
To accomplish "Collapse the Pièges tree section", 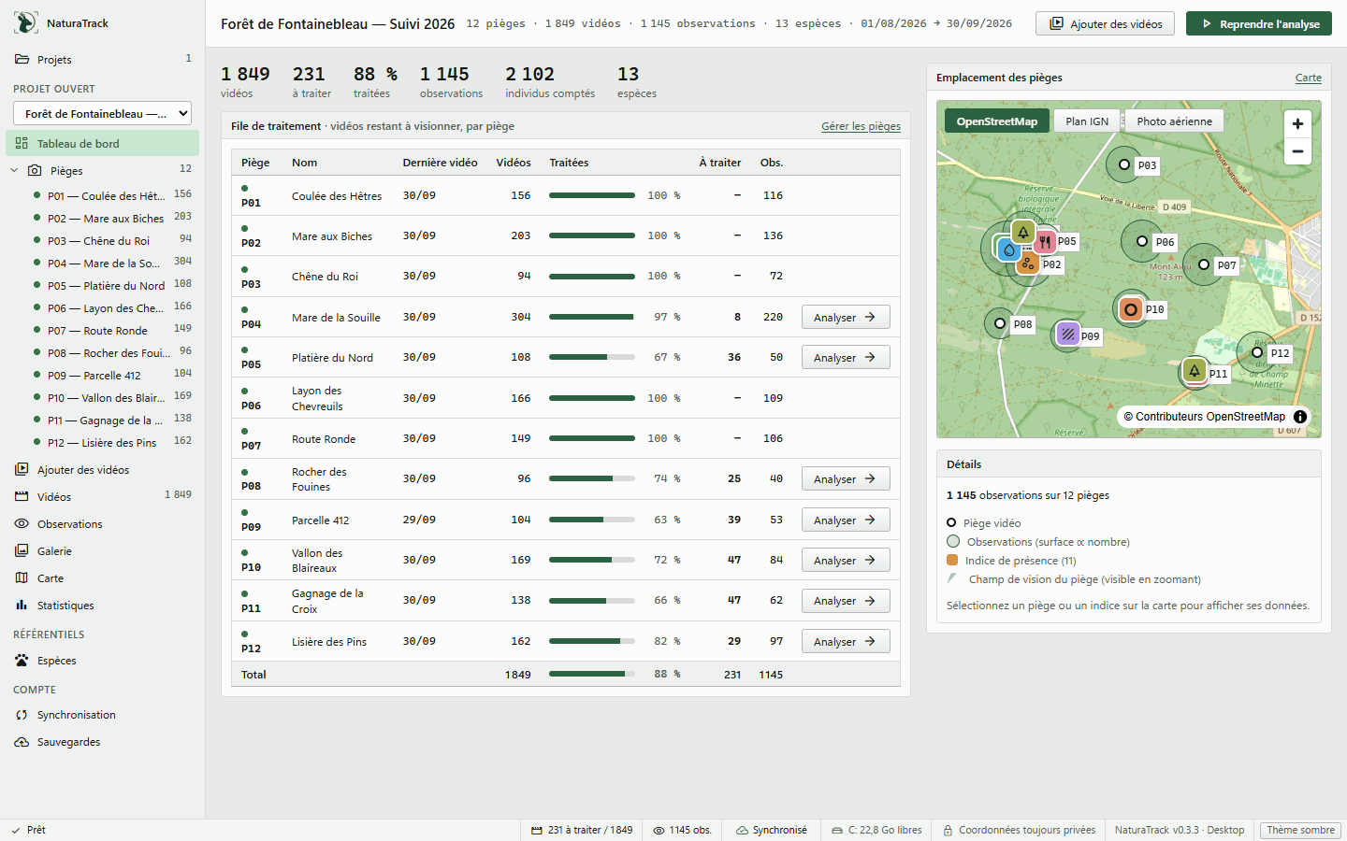I will click(14, 171).
